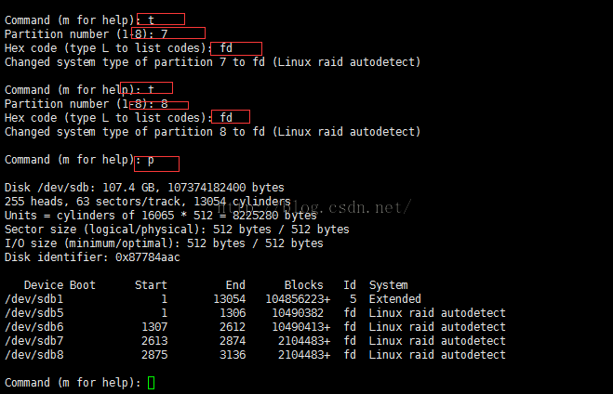Click the red-boxed 'p' print command

point(156,164)
